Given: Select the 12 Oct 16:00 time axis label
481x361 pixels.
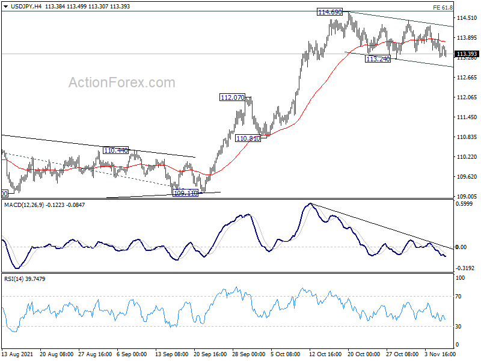Looking at the screenshot, I should [325, 354].
